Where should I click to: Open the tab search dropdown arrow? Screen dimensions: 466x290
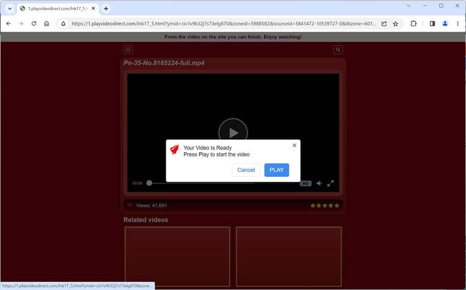pyautogui.click(x=10, y=9)
